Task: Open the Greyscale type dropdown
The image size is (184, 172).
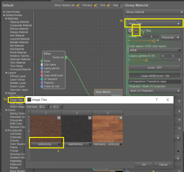Action: click(x=170, y=38)
